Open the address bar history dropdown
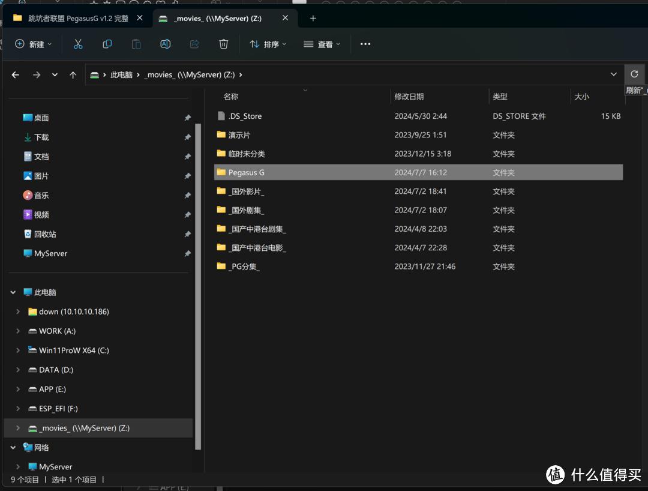Screen dimensions: 648x491 click(x=613, y=74)
